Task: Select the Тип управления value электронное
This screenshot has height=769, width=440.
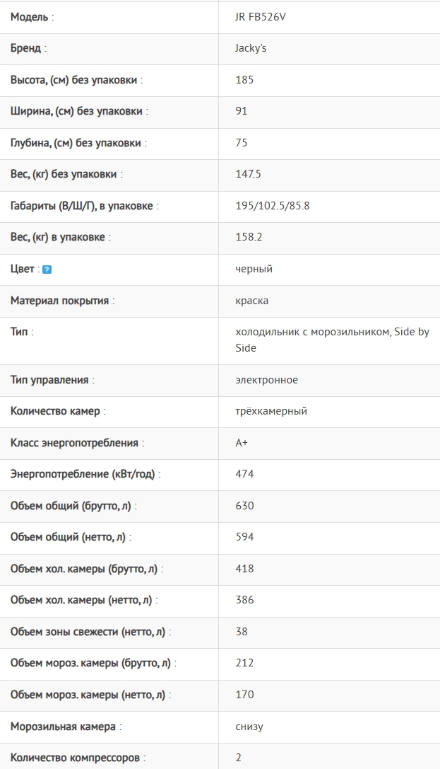Action: (x=266, y=380)
